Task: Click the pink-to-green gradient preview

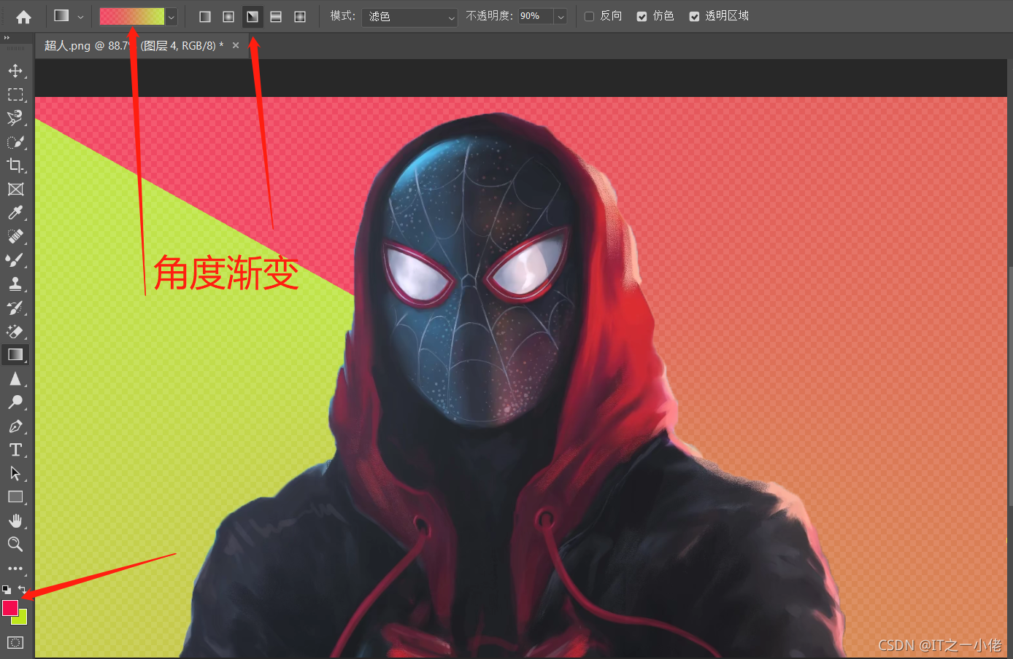Action: (132, 16)
